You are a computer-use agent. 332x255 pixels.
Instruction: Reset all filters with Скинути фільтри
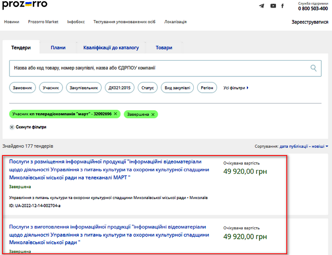[27, 127]
